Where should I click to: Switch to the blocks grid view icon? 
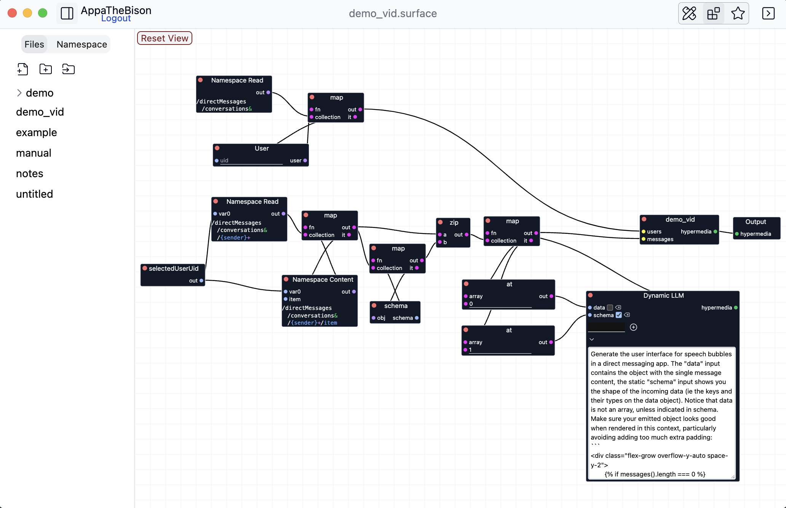713,13
